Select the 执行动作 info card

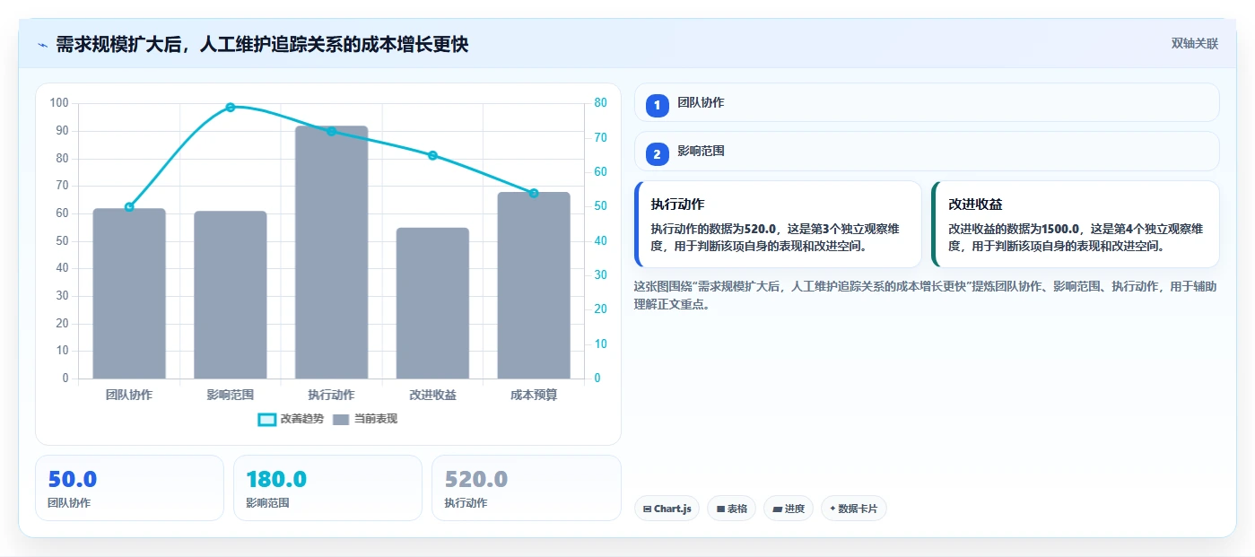pos(778,224)
